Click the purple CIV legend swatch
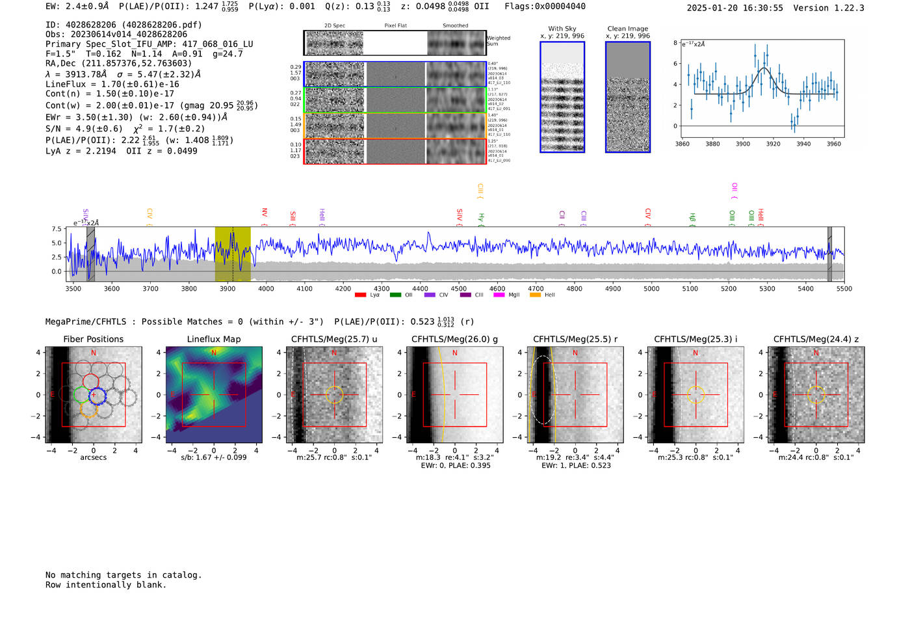910x620 pixels. (430, 295)
